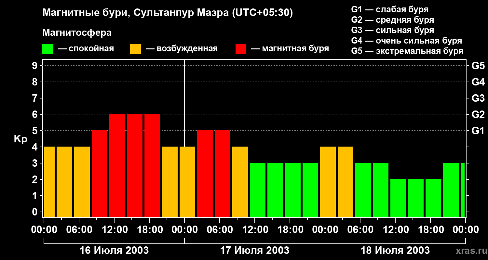The width and height of the screenshot is (488, 260).
Task: Click the 'G1 — слабая буря' description
Action: click(390, 9)
